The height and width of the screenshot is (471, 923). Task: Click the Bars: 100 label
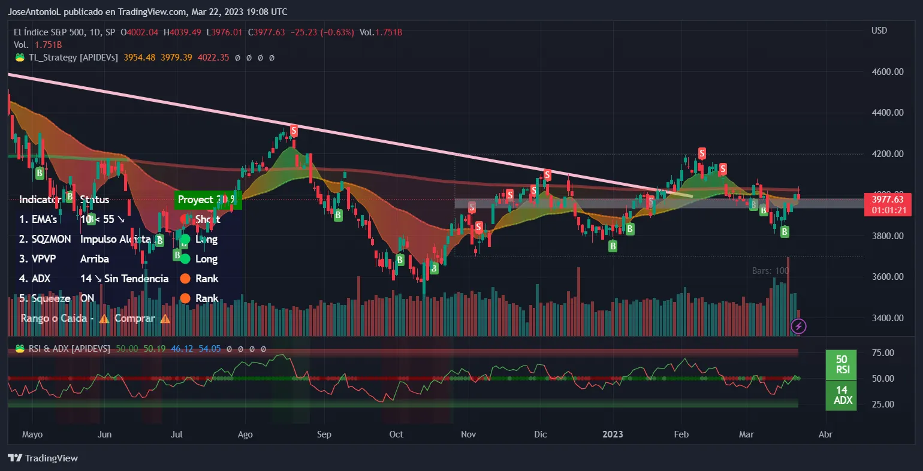770,271
